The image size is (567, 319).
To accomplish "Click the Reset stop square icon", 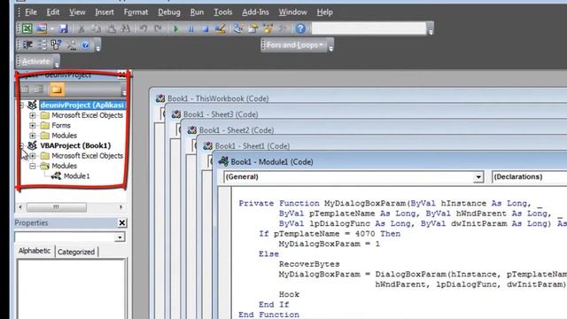I will [x=205, y=28].
